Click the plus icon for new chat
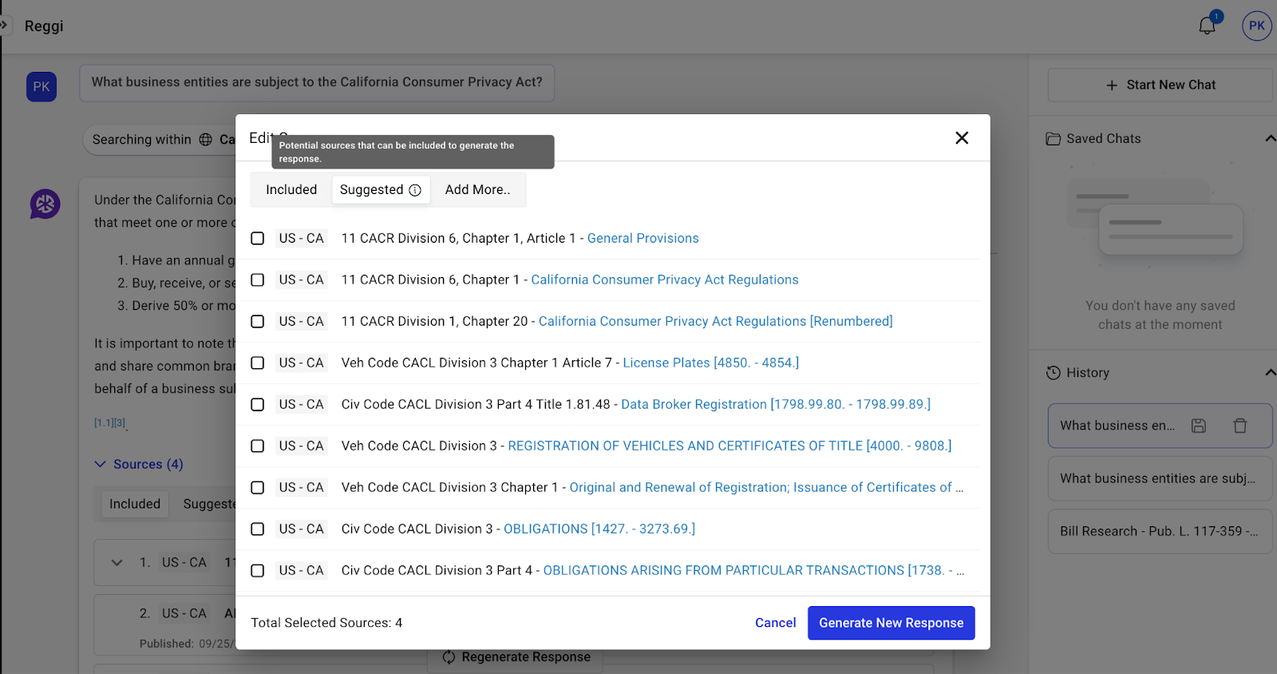 point(1112,85)
